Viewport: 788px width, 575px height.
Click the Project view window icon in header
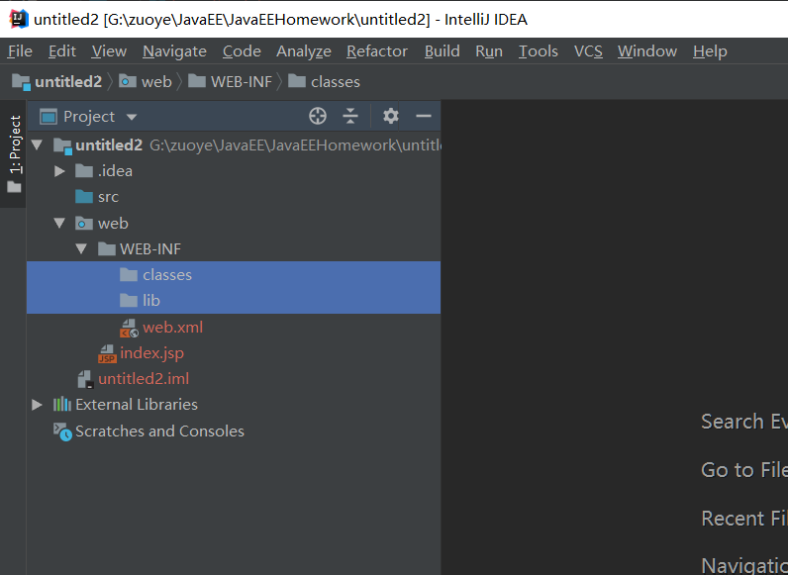[x=49, y=117]
